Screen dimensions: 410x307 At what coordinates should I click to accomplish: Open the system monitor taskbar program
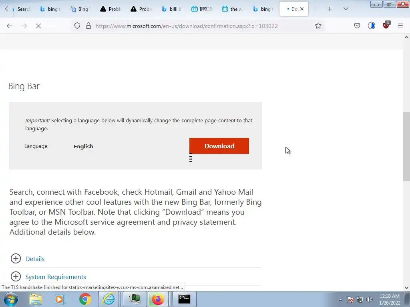135,299
